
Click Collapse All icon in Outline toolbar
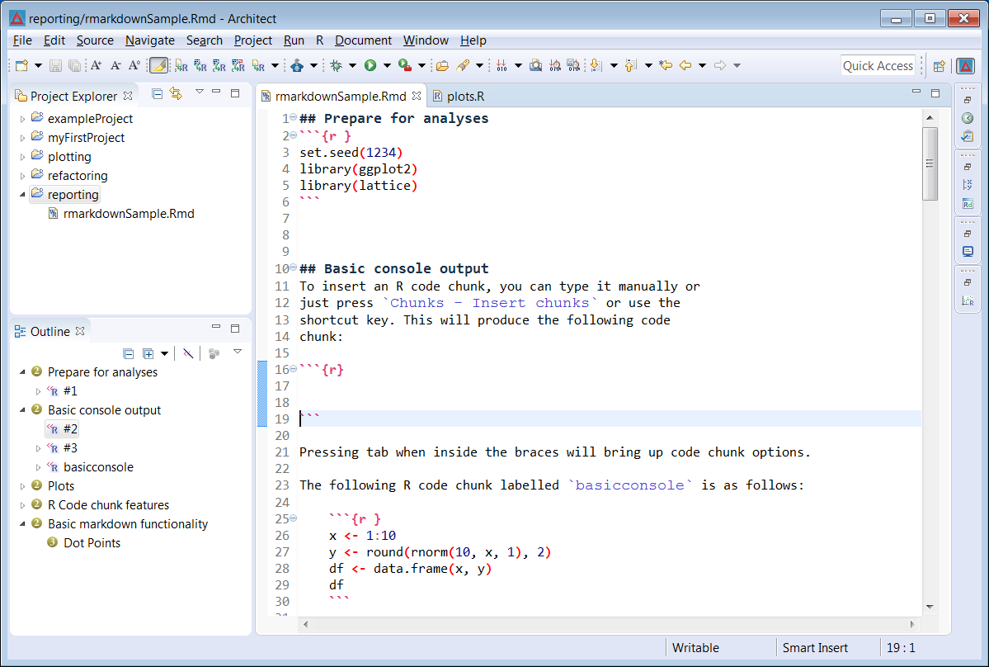pos(128,353)
